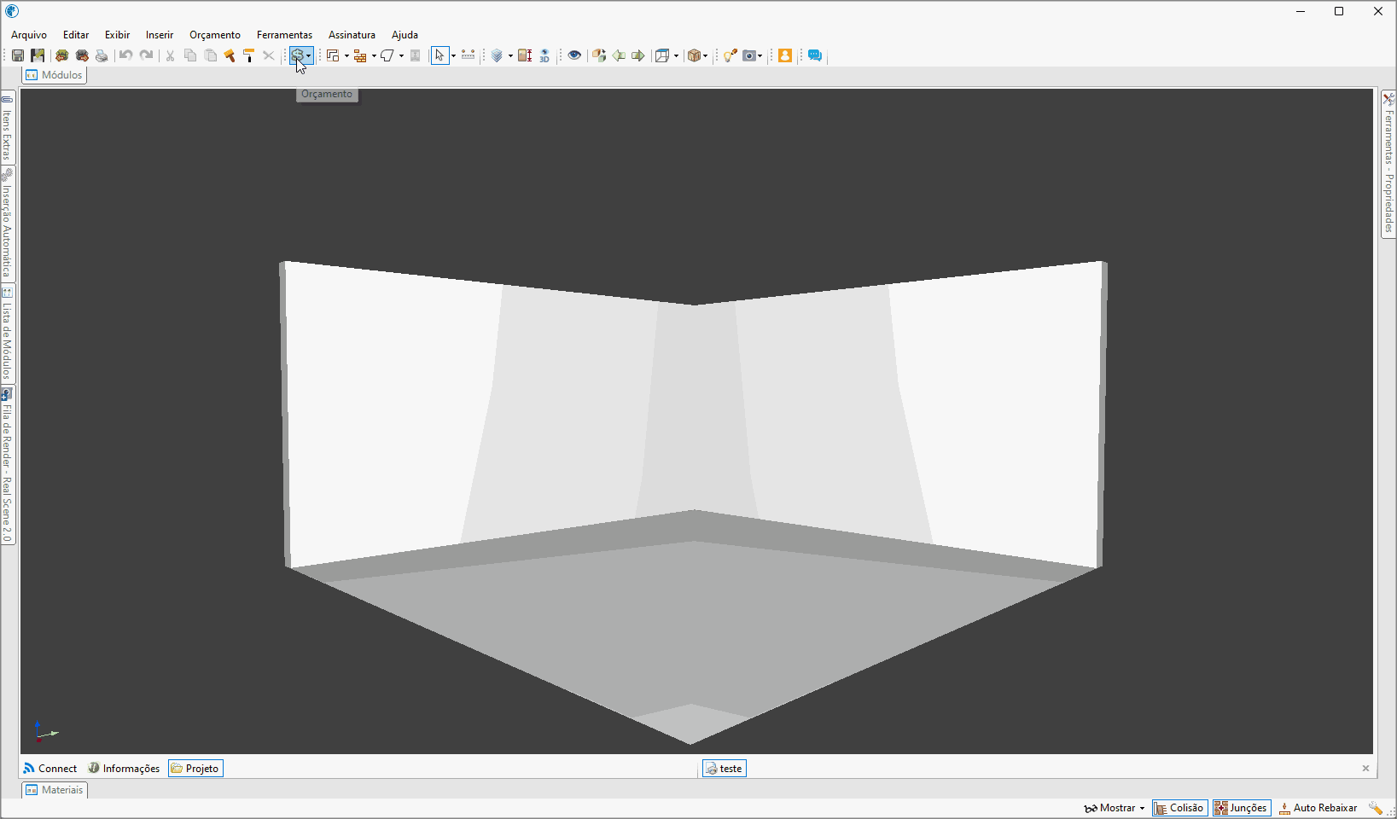This screenshot has height=819, width=1397.
Task: Click the import box icon in toolbar
Action: pyautogui.click(x=61, y=55)
